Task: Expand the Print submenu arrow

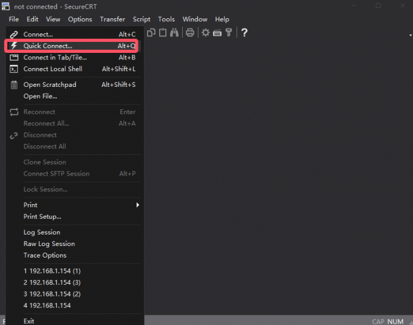Action: pos(138,205)
